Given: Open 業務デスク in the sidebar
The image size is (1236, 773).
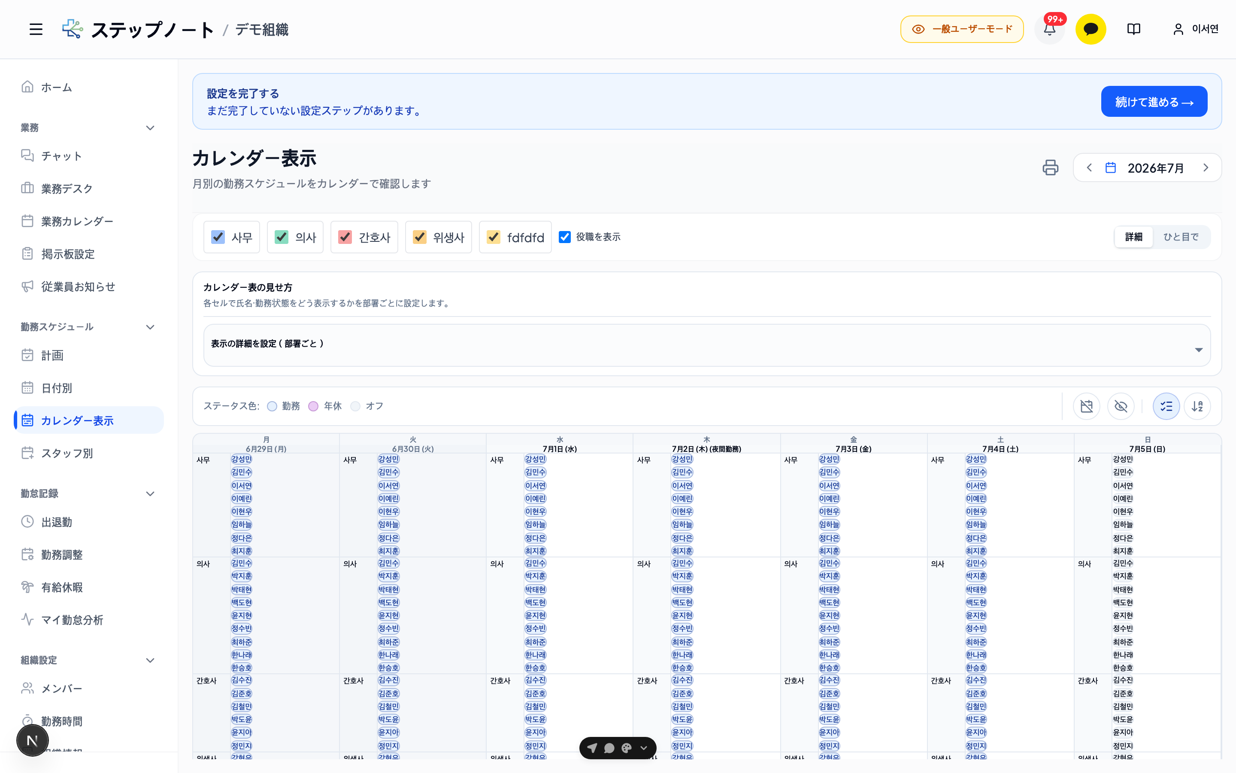Looking at the screenshot, I should (89, 188).
